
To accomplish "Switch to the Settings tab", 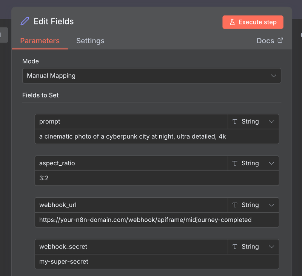I will click(90, 41).
